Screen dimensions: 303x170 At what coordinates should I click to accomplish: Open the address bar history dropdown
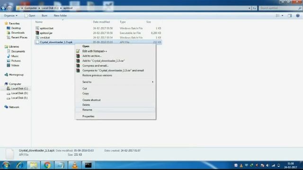(249, 8)
